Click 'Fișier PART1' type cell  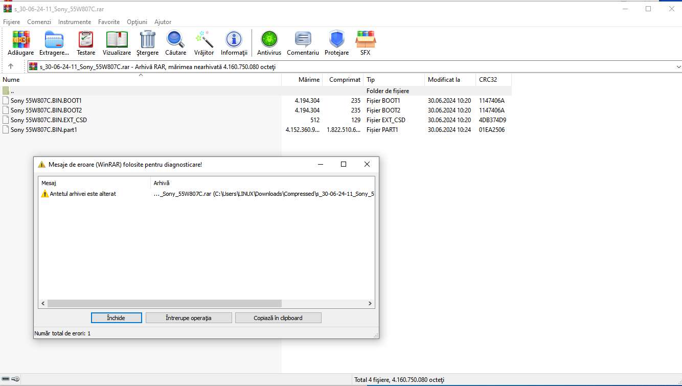(382, 130)
